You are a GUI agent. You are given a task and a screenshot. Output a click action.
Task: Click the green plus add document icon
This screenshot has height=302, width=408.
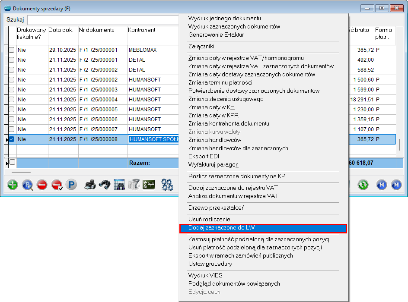(x=13, y=185)
